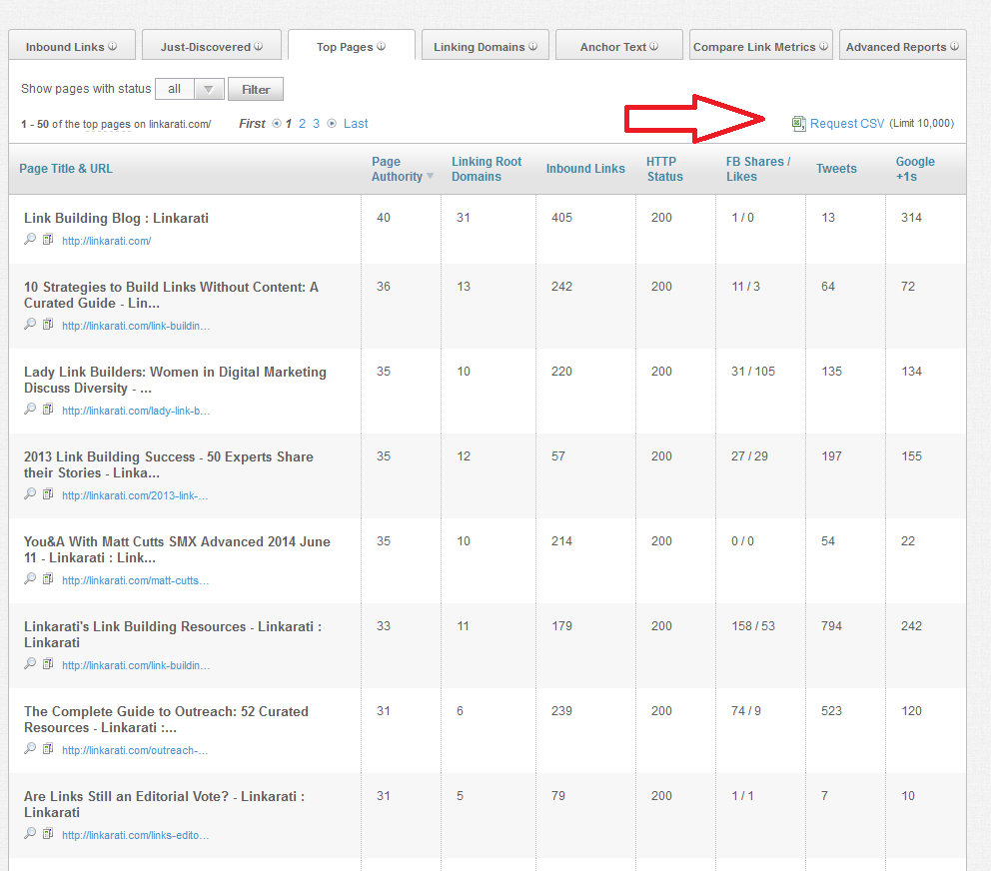The image size is (991, 871).
Task: Open the page status dropdown showing all
Action: click(x=190, y=89)
